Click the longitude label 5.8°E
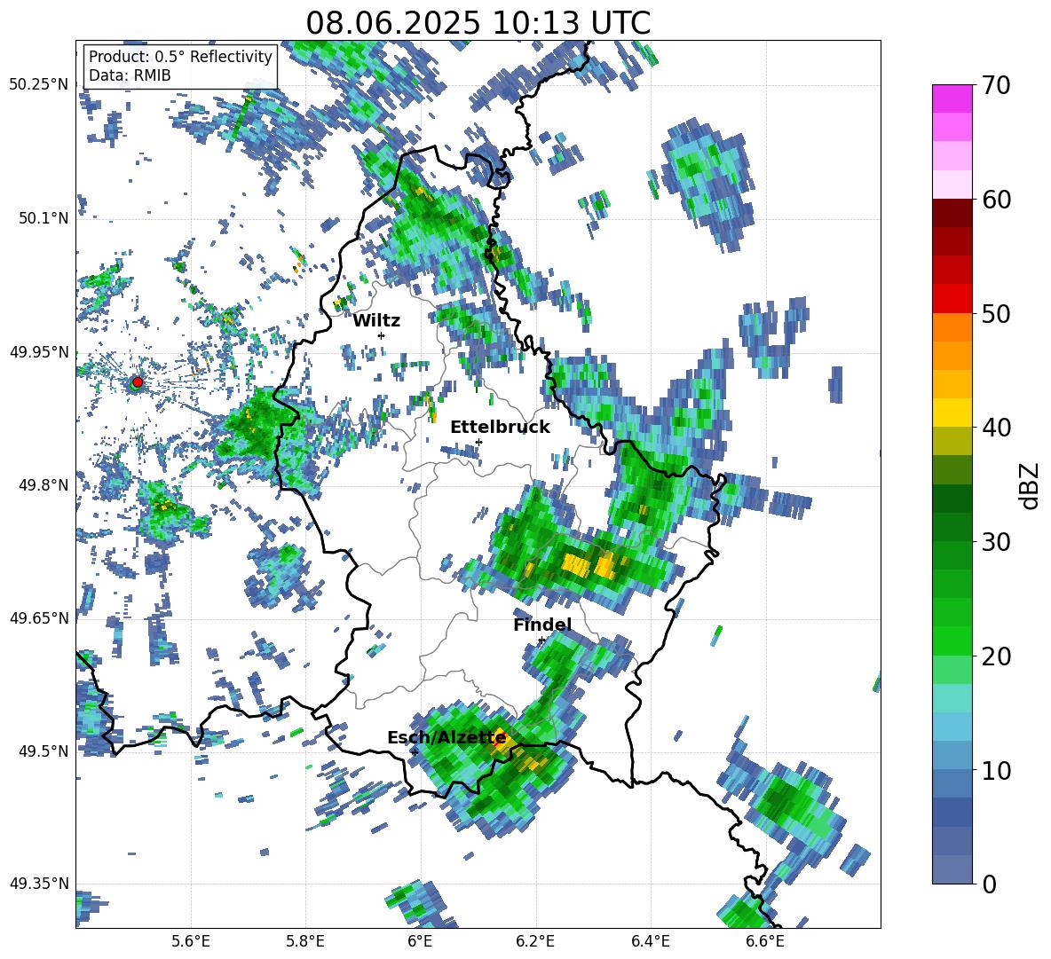The height and width of the screenshot is (959, 1051). 305,941
